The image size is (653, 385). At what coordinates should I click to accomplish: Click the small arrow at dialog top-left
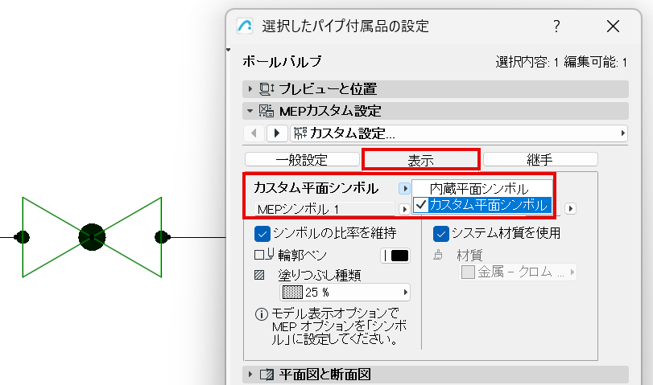tap(228, 50)
